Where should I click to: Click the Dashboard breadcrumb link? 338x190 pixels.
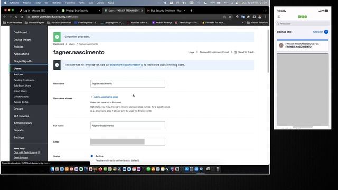[x=59, y=44]
